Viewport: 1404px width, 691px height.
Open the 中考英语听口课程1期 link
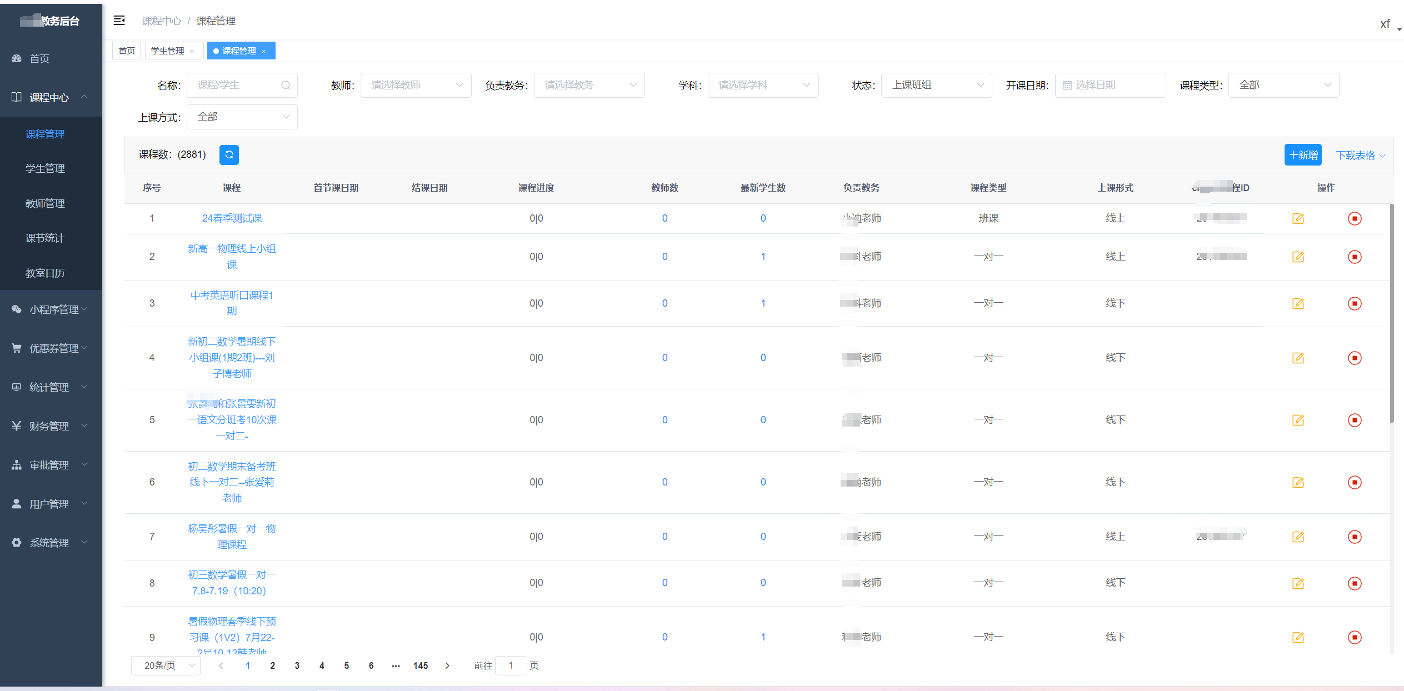pos(232,303)
